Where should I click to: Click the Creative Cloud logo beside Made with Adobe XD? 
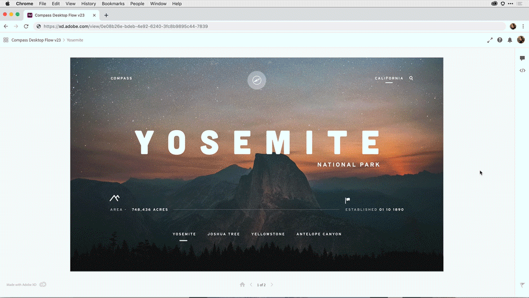click(x=43, y=284)
